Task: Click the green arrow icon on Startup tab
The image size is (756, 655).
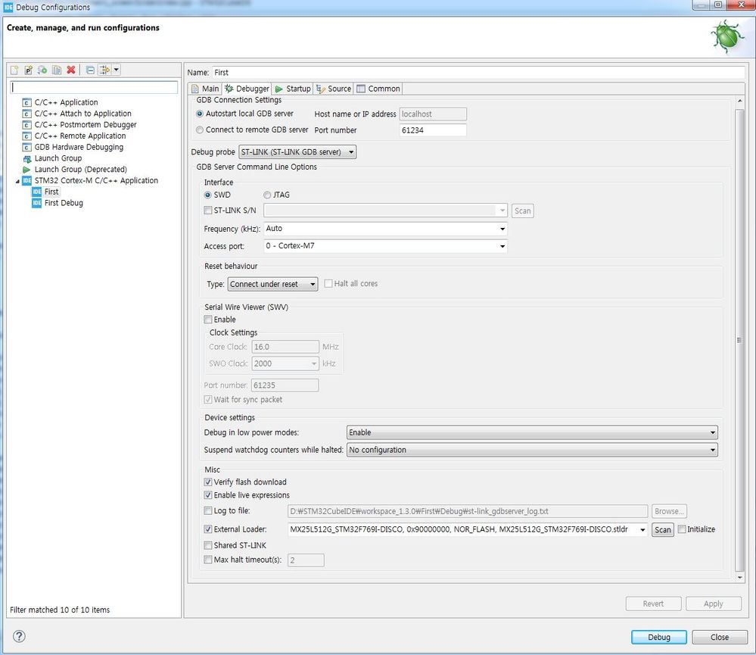Action: click(279, 89)
